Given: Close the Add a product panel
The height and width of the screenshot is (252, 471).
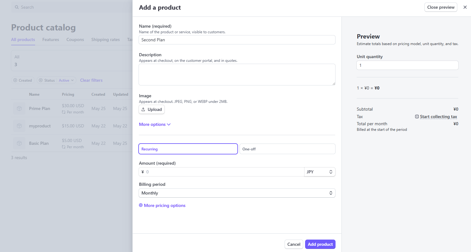Looking at the screenshot, I should 465,7.
